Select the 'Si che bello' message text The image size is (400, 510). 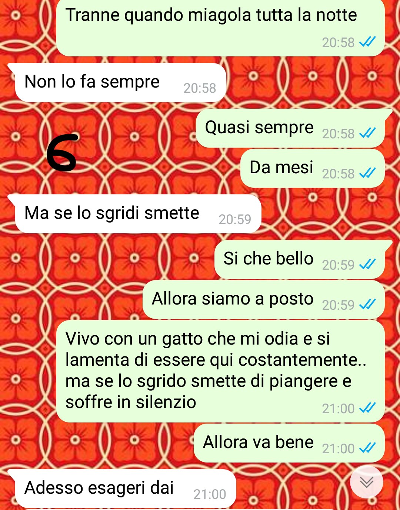click(269, 259)
